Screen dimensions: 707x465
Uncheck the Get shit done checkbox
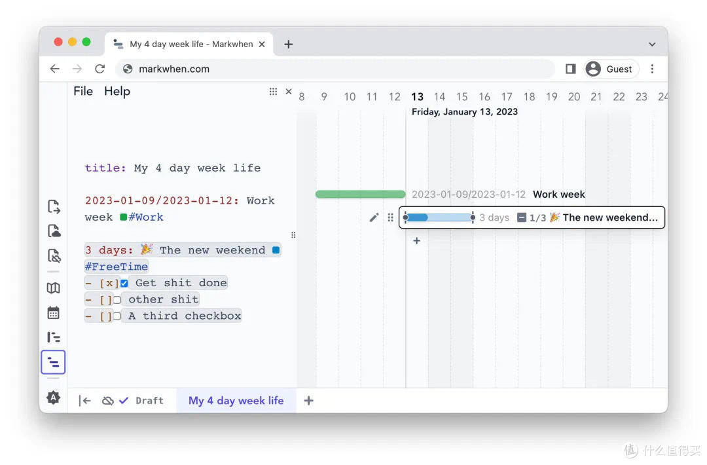pyautogui.click(x=124, y=283)
